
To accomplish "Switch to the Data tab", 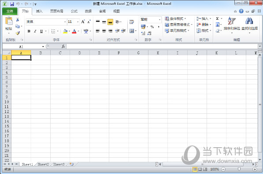I will 88,11.
